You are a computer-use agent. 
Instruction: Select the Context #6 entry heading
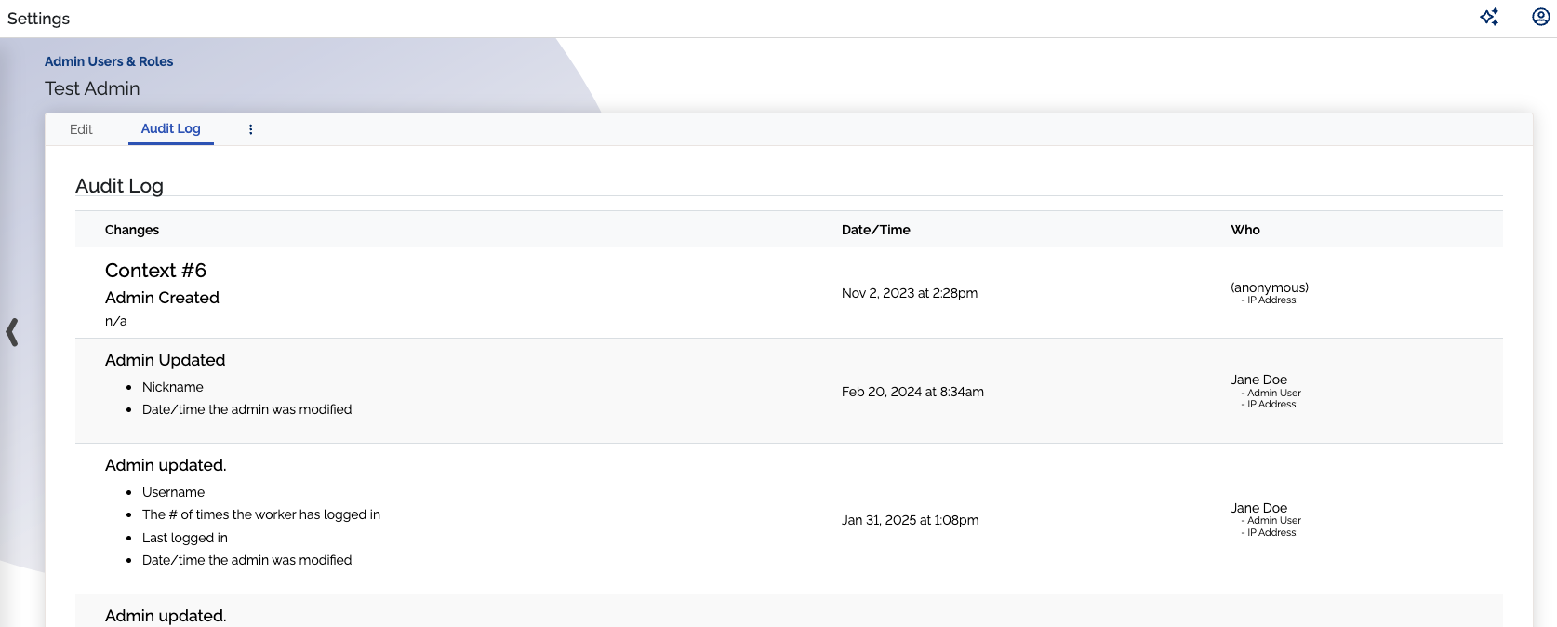click(155, 271)
